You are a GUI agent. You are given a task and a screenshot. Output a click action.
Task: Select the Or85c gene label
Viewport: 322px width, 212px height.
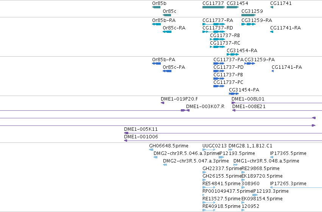click(x=170, y=11)
